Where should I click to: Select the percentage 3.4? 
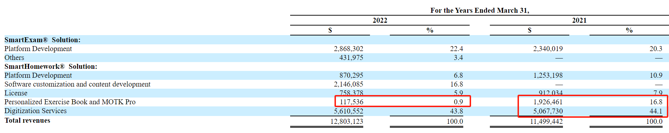458,57
